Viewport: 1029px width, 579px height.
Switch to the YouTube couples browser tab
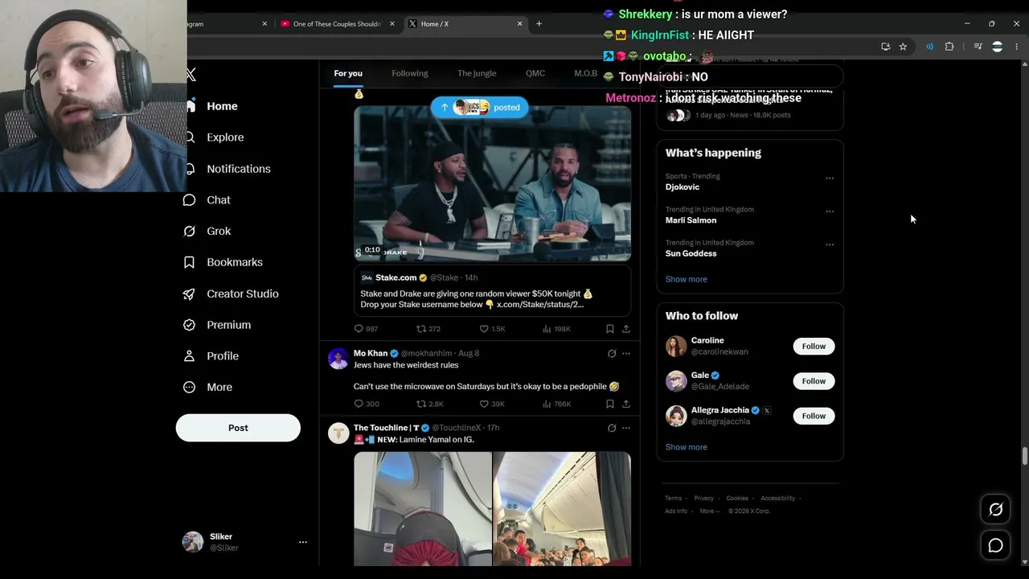pos(338,24)
